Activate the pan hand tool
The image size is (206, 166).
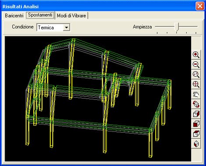(196, 94)
